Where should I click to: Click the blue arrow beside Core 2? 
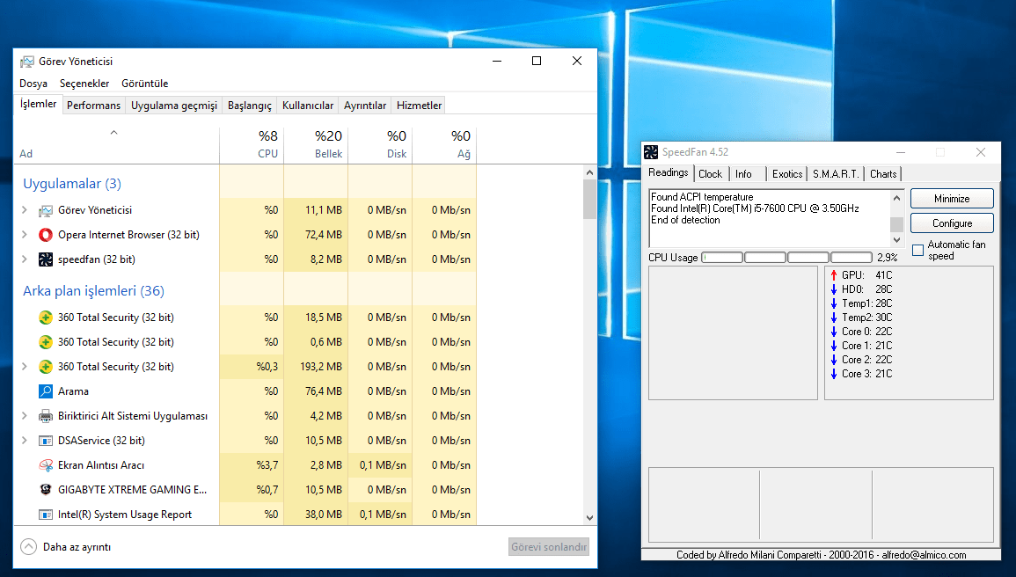coord(834,360)
